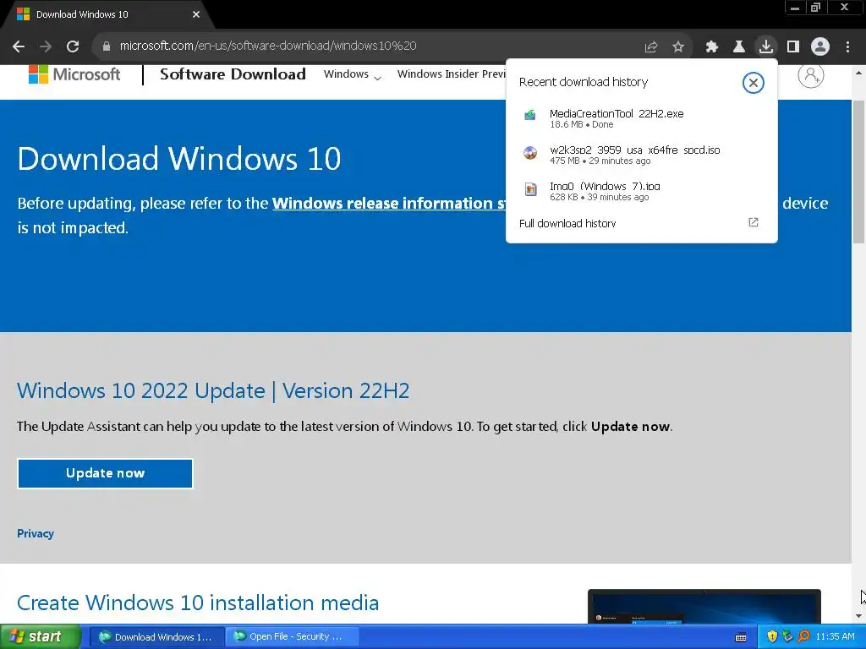Click the Img0 jpg file icon

click(x=530, y=189)
